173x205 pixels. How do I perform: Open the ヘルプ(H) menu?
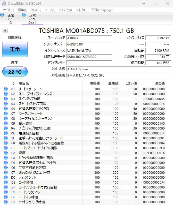pyautogui.click(x=81, y=10)
